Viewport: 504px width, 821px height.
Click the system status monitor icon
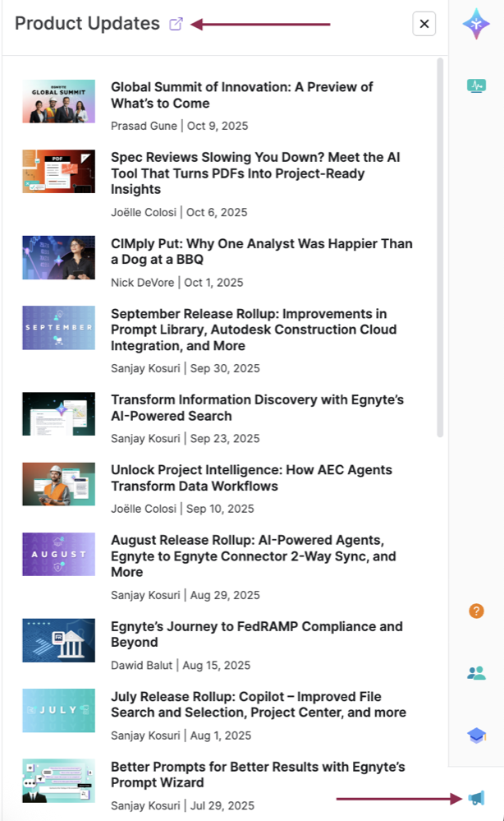[x=476, y=85]
